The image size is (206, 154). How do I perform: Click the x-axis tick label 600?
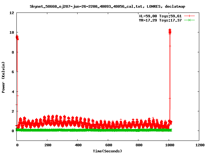pyautogui.click(x=109, y=145)
